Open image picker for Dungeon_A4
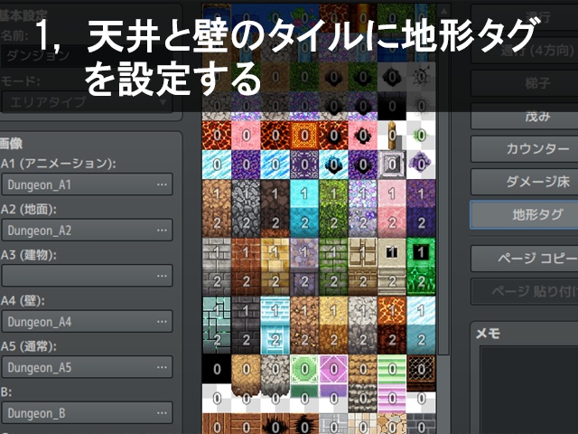This screenshot has height=434, width=578. pyautogui.click(x=87, y=322)
